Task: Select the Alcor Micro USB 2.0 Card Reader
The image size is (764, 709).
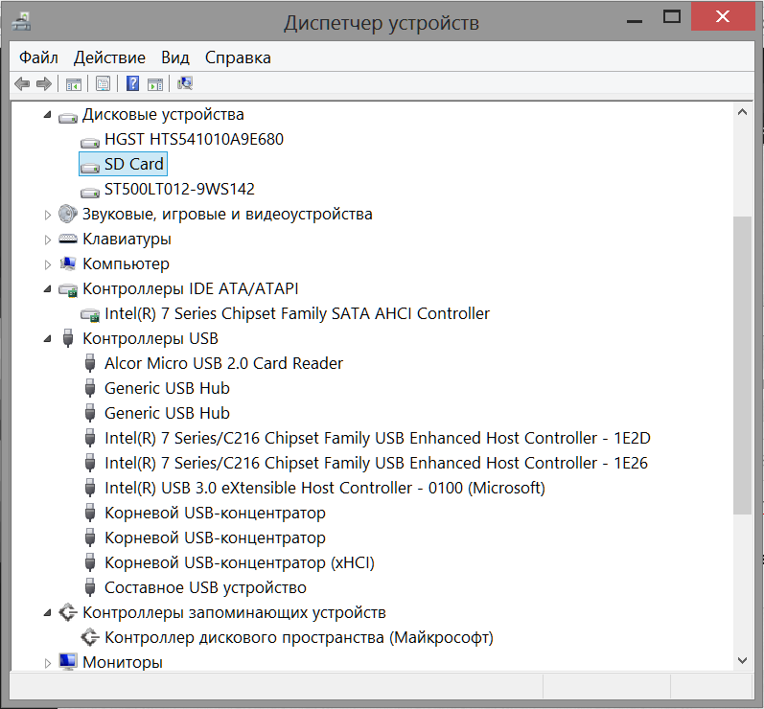Action: (223, 363)
